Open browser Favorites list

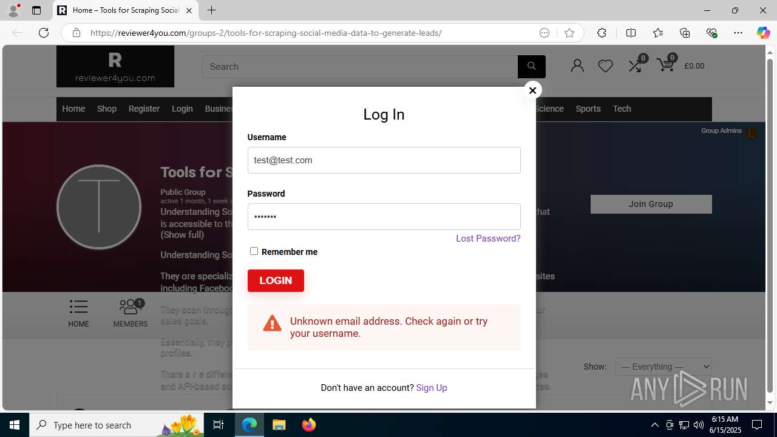[x=658, y=33]
